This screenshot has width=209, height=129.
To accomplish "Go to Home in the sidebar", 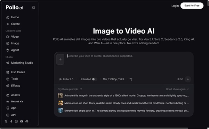I will [13, 17].
